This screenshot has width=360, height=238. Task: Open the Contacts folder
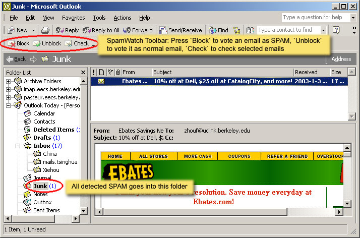(44, 122)
